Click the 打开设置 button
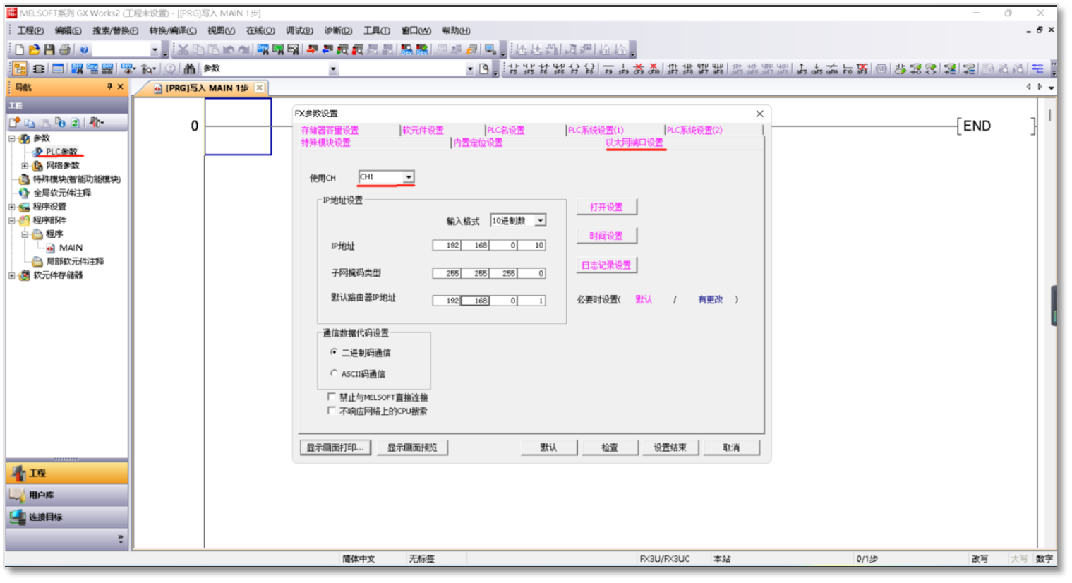The height and width of the screenshot is (583, 1072). pyautogui.click(x=606, y=207)
